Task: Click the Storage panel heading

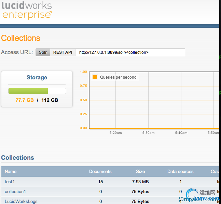Action: [37, 77]
